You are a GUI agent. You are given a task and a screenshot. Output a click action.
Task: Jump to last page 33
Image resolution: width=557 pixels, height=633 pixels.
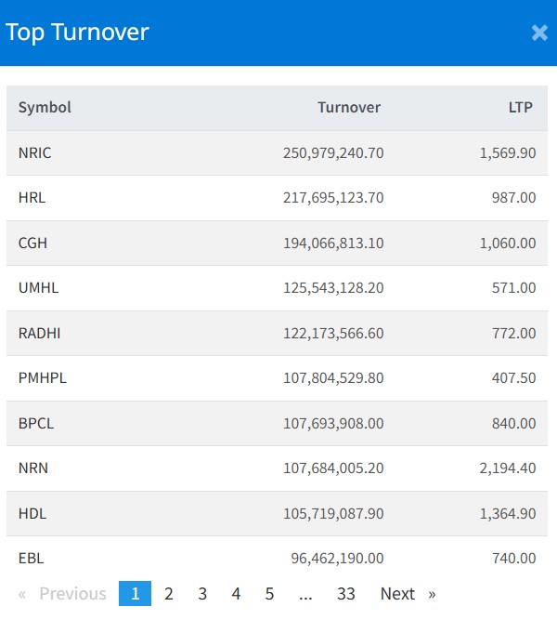point(346,593)
